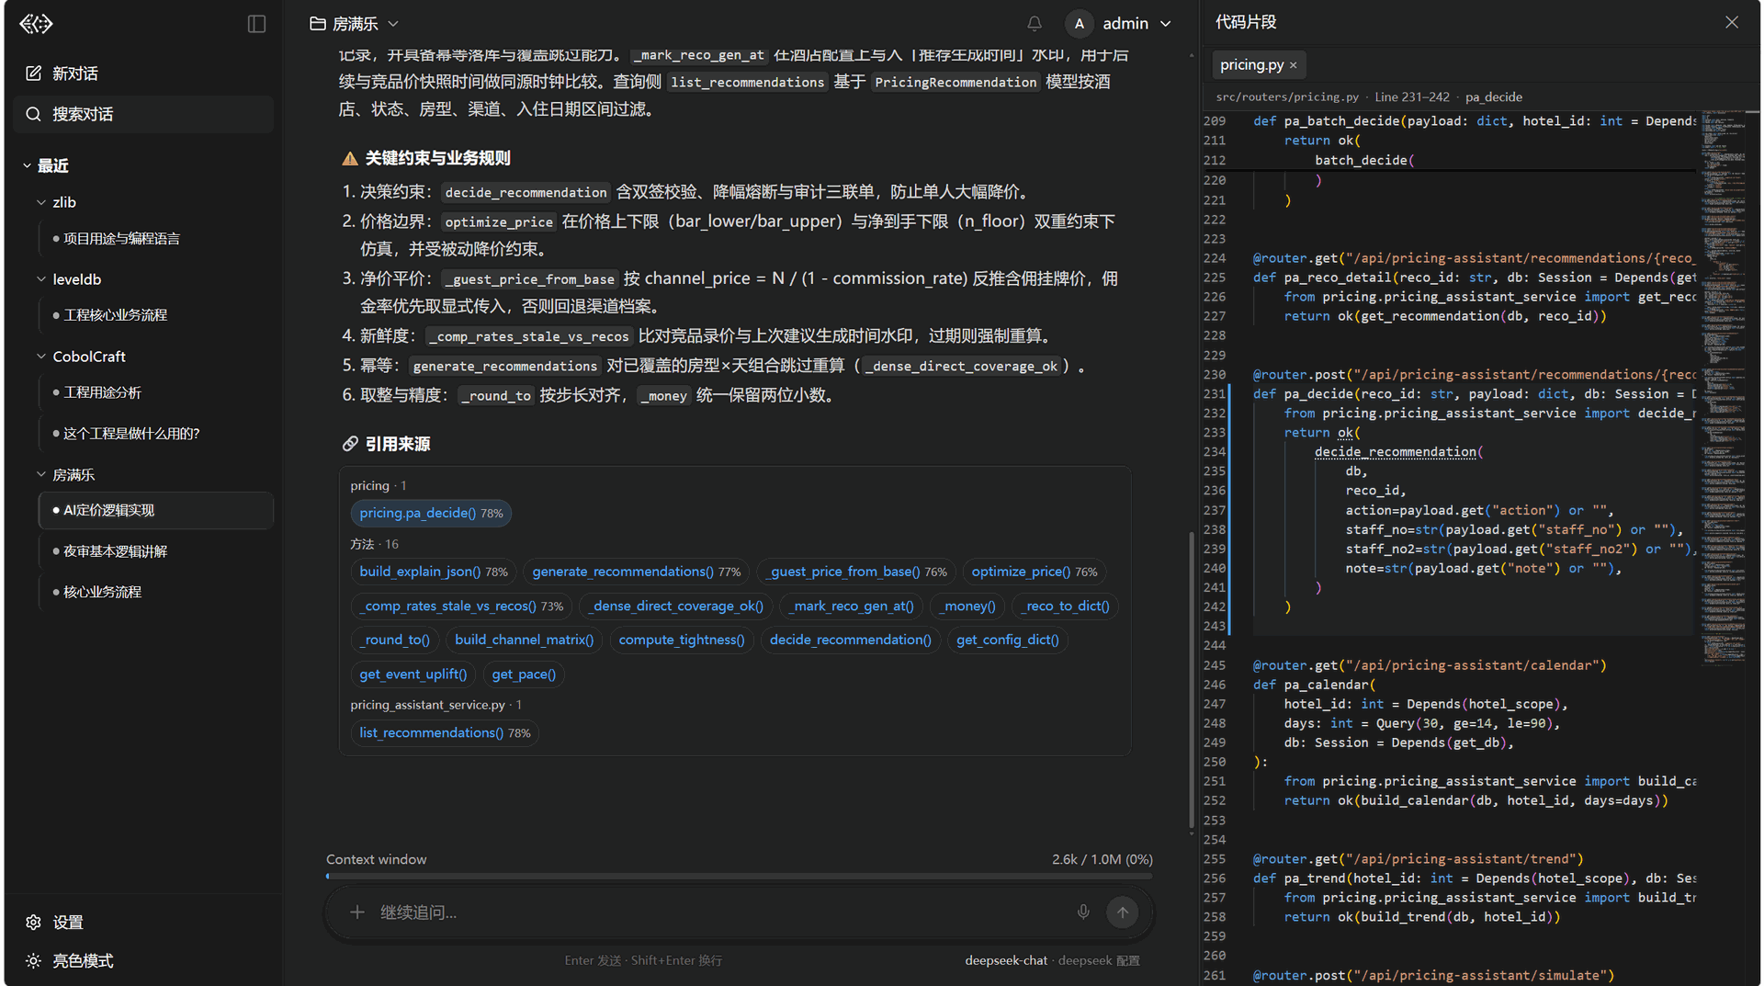
Task: Open the generate_recommendations() source chip
Action: pos(637,572)
